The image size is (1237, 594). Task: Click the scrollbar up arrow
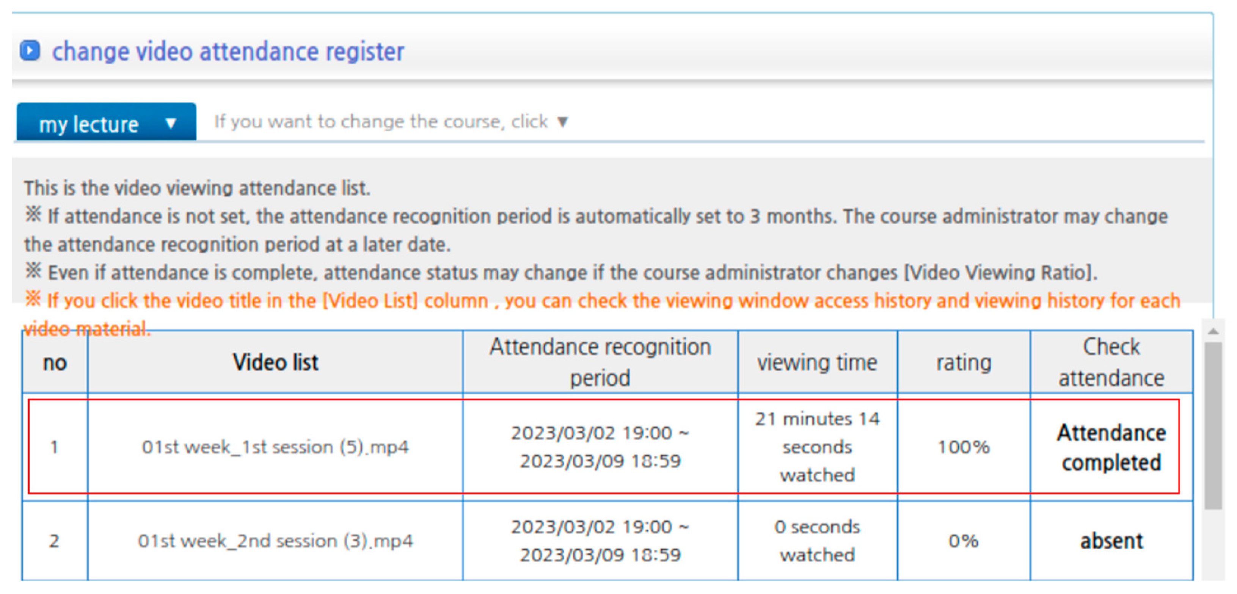coord(1213,331)
